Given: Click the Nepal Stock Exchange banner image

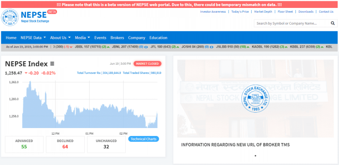Looking at the screenshot, I should (255, 99).
